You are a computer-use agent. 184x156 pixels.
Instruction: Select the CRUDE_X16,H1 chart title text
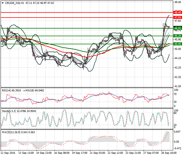coord(14,3)
